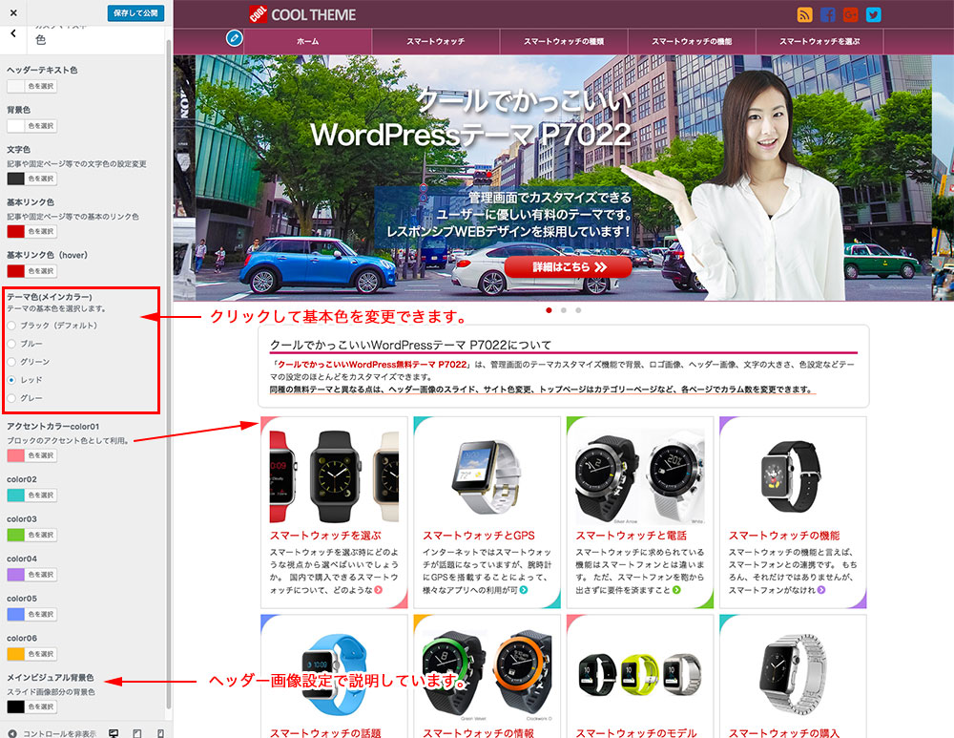Open the スマートウォッチとGPS card title link
The width and height of the screenshot is (954, 738).
(479, 536)
